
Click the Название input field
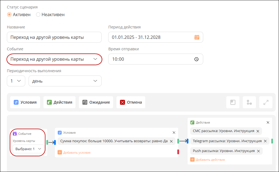coord(54,37)
